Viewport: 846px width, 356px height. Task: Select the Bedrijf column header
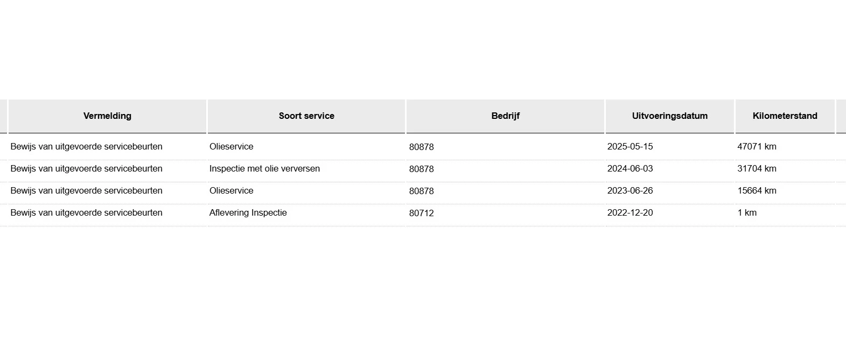point(505,116)
